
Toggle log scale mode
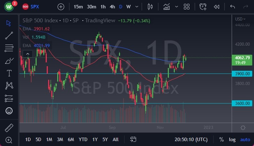pos(232,139)
